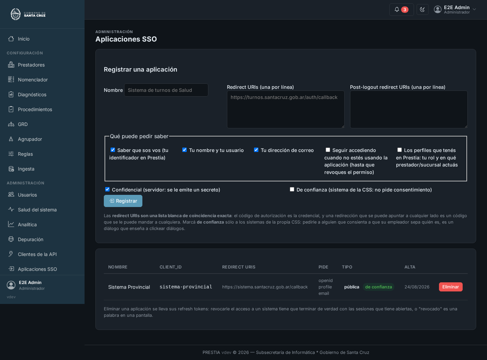Click the 'Registrar una aplicación' heading
The image size is (487, 360).
(x=140, y=69)
